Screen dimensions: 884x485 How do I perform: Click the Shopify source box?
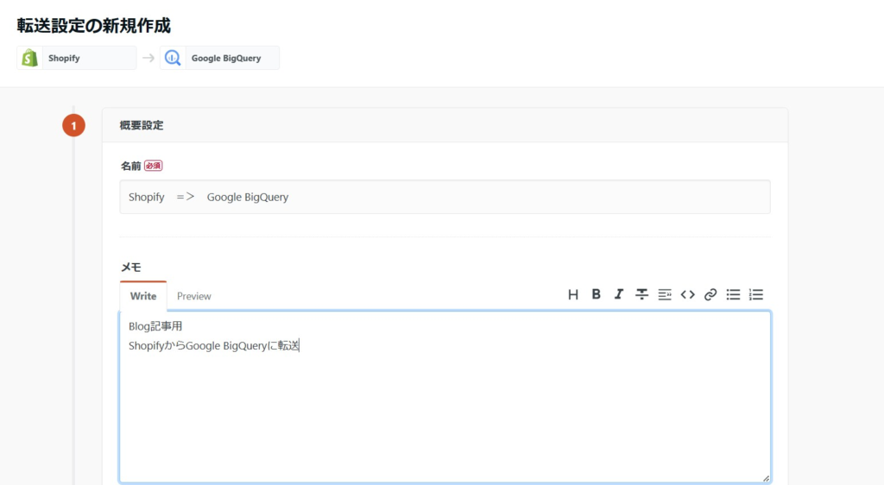coord(77,58)
